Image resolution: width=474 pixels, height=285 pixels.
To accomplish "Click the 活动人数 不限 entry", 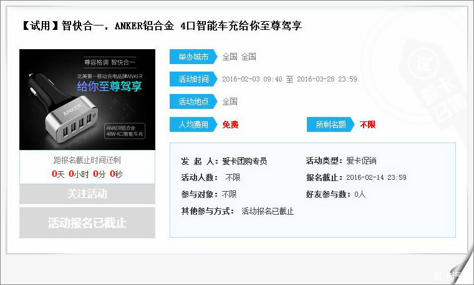I will (x=211, y=177).
